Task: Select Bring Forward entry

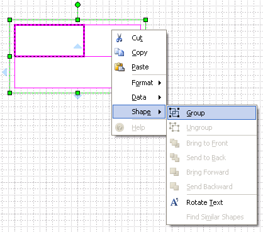Action: 212,172
